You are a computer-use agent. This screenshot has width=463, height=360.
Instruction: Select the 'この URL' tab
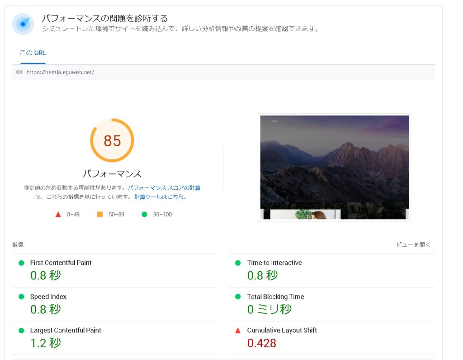click(33, 53)
